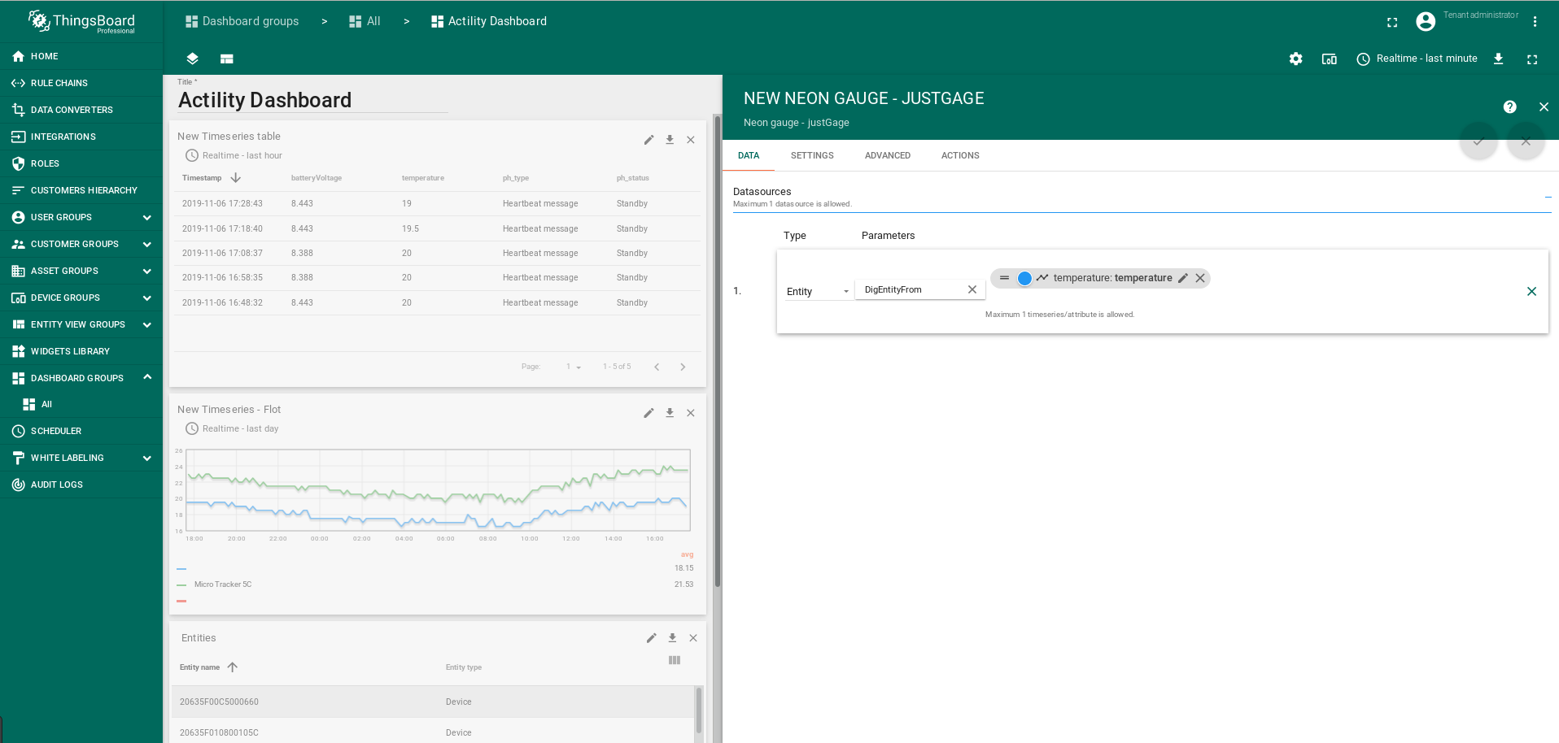Open INTEGRATIONS in sidebar
Image resolution: width=1559 pixels, height=743 pixels.
click(x=81, y=137)
